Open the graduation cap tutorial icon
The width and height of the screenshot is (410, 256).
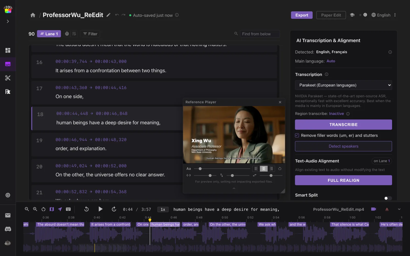tap(352, 15)
